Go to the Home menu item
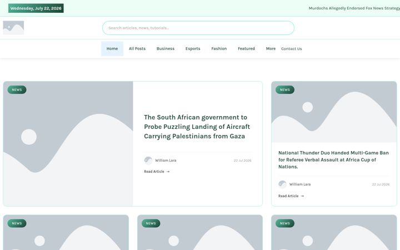400x250 pixels. [112, 49]
